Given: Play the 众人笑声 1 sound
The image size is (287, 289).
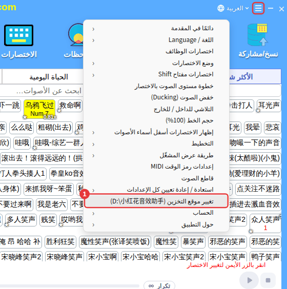Looking at the screenshot, I should [x=265, y=223].
